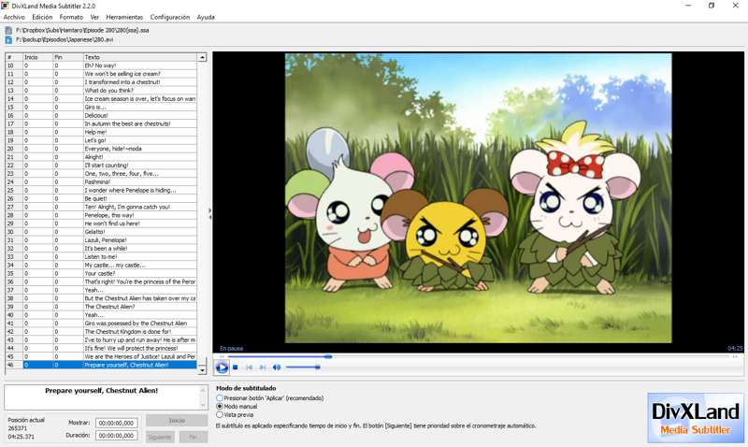Select subtitle row 'Help me!'

[101, 132]
